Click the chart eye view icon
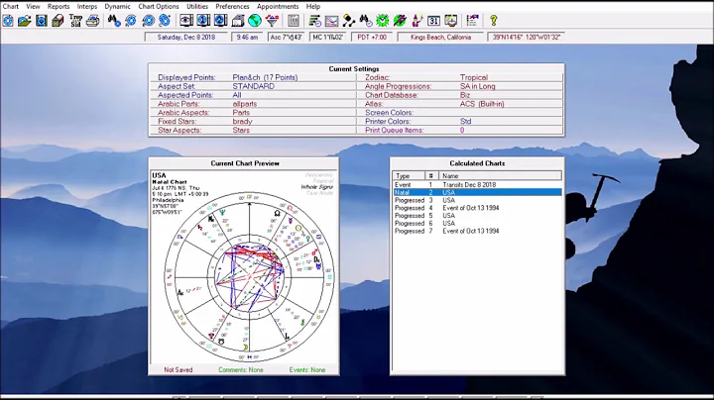This screenshot has height=400, width=714. point(185,21)
